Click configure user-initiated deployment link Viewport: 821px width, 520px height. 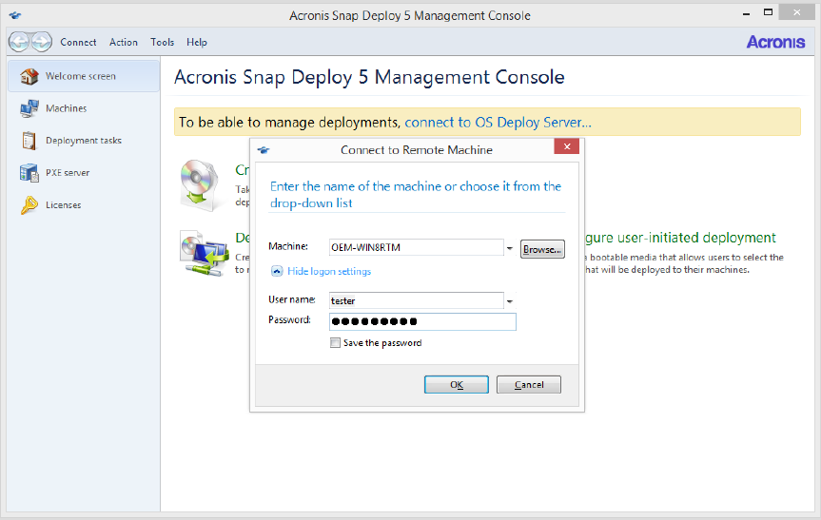pyautogui.click(x=680, y=238)
